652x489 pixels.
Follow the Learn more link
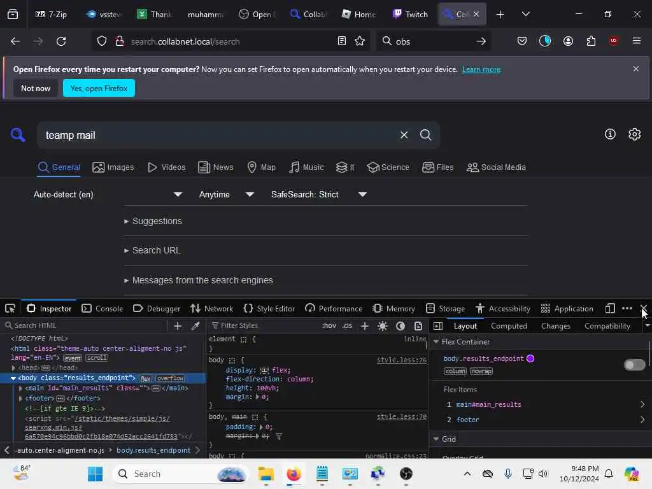[481, 69]
